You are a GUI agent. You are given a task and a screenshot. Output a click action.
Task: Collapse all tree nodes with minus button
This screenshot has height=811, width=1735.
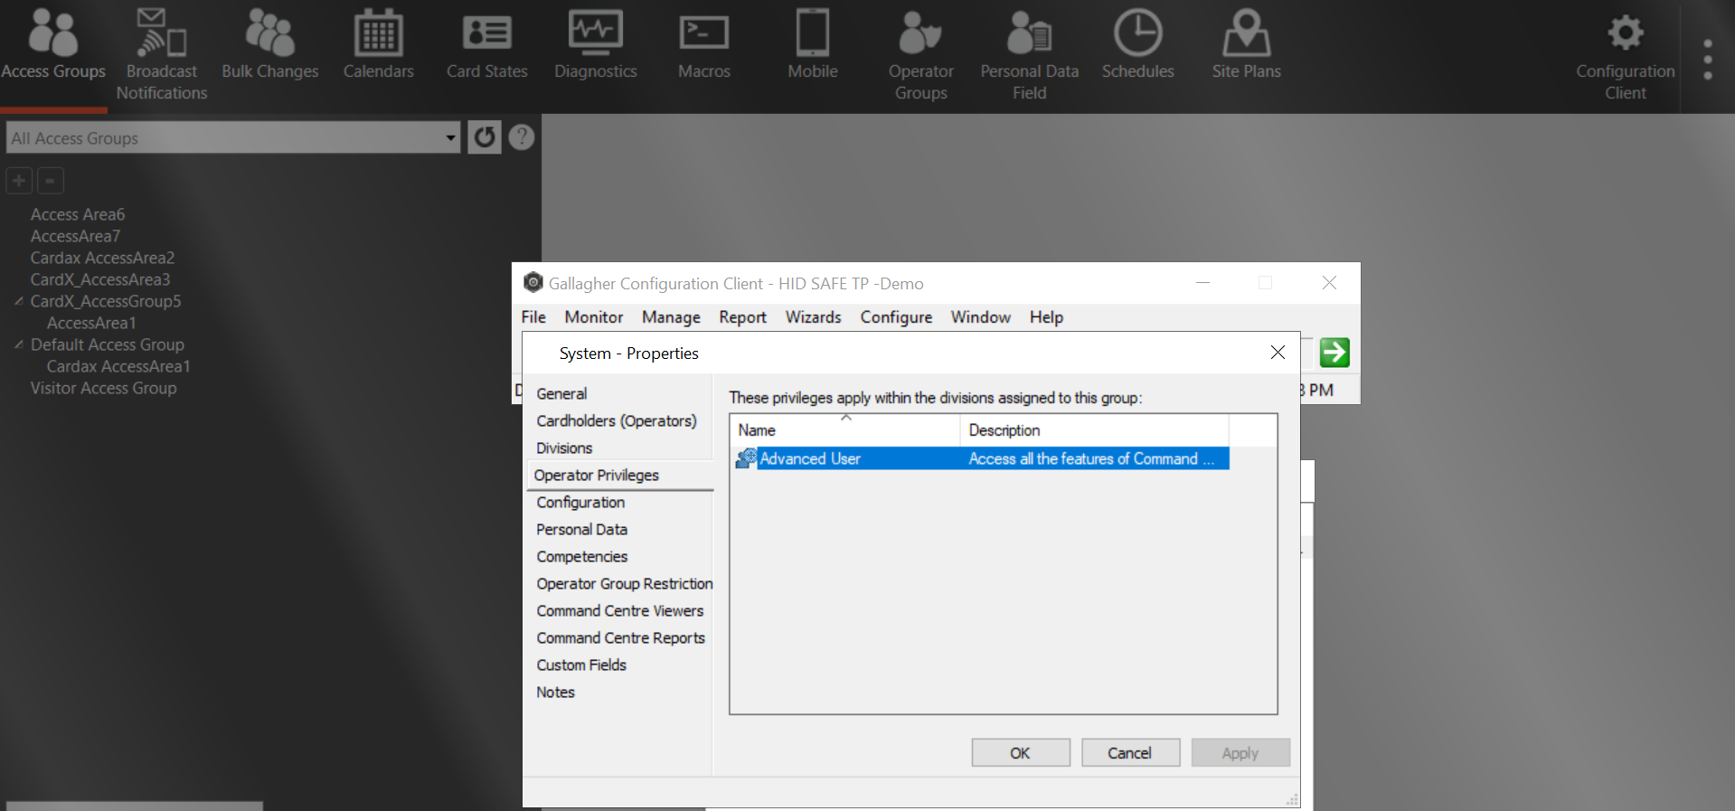click(x=51, y=181)
